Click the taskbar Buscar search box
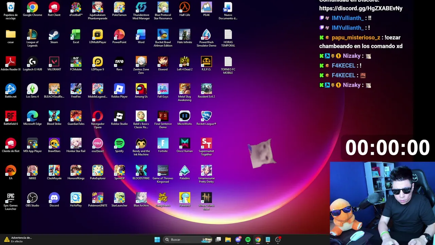This screenshot has height=245, width=435. tap(188, 240)
